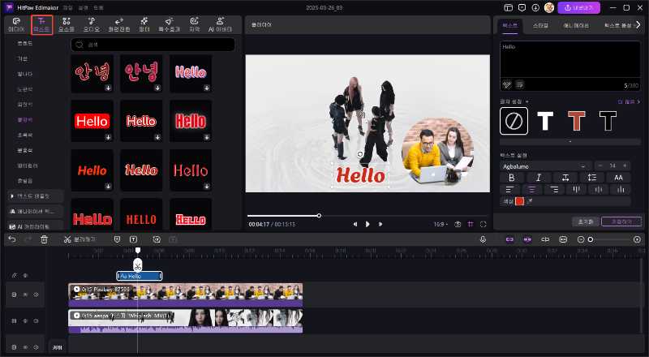Open the first menu next to HitPaw Edimakor

67,8
